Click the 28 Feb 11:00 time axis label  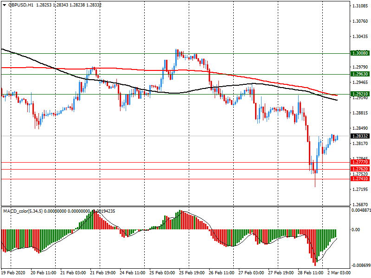coord(310,274)
